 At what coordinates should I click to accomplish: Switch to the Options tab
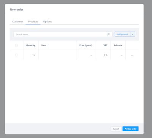tap(47, 21)
